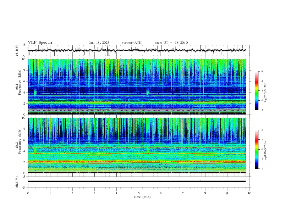Image resolution: width=281 pixels, height=217 pixels.
Task: Click the "station=ATH" label
Action: 132,43
